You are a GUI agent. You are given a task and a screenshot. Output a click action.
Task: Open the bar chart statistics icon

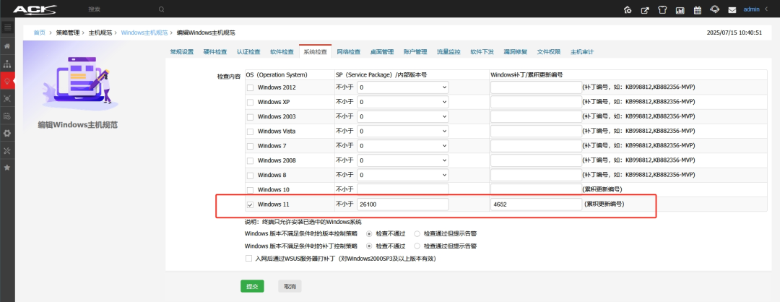click(680, 10)
